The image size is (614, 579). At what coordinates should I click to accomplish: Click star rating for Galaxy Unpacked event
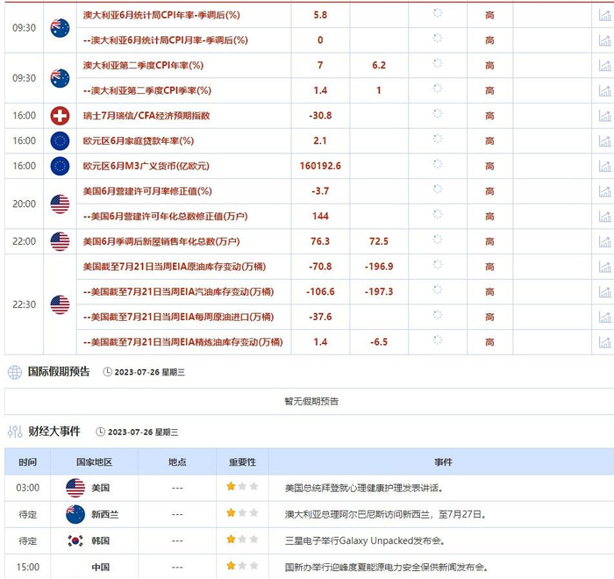click(x=242, y=540)
